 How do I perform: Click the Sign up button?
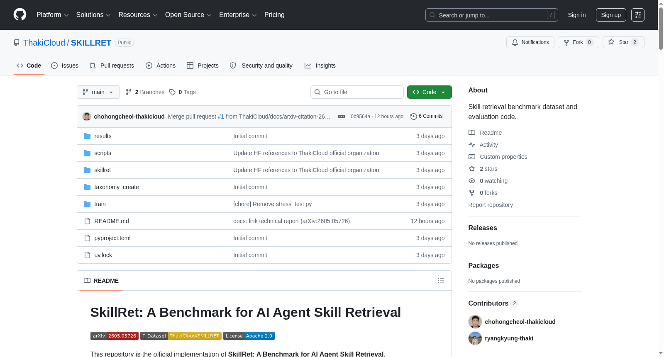click(x=611, y=15)
